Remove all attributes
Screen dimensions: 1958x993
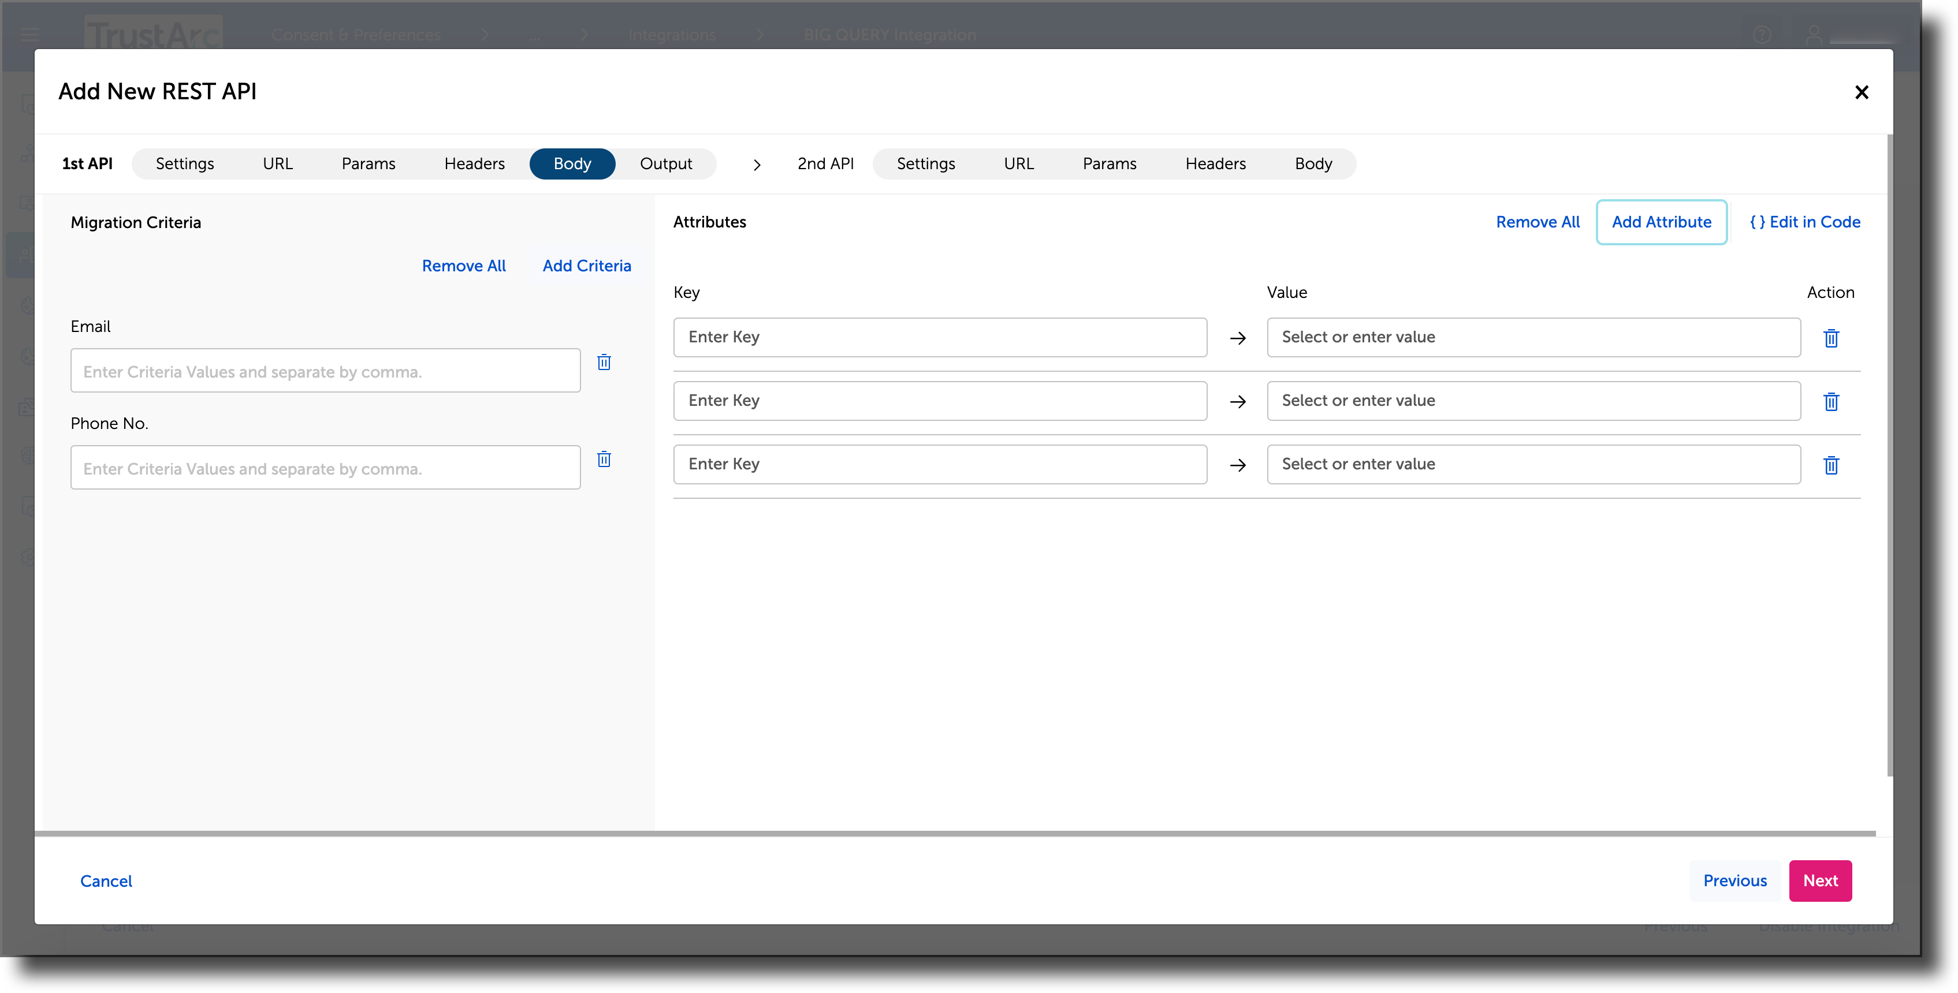pos(1538,223)
